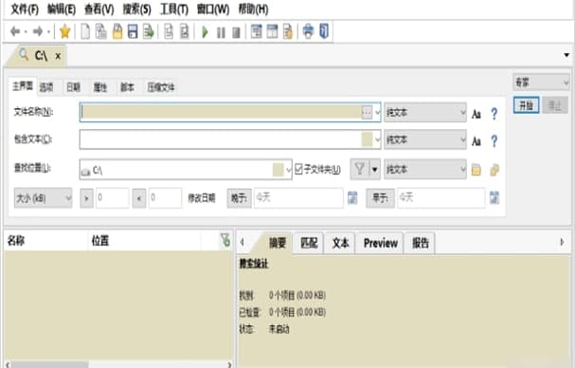The width and height of the screenshot is (575, 368).
Task: Pause search with the pause toolbar icon
Action: (x=221, y=32)
